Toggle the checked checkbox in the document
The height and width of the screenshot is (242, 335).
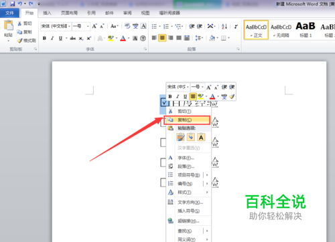[164, 102]
